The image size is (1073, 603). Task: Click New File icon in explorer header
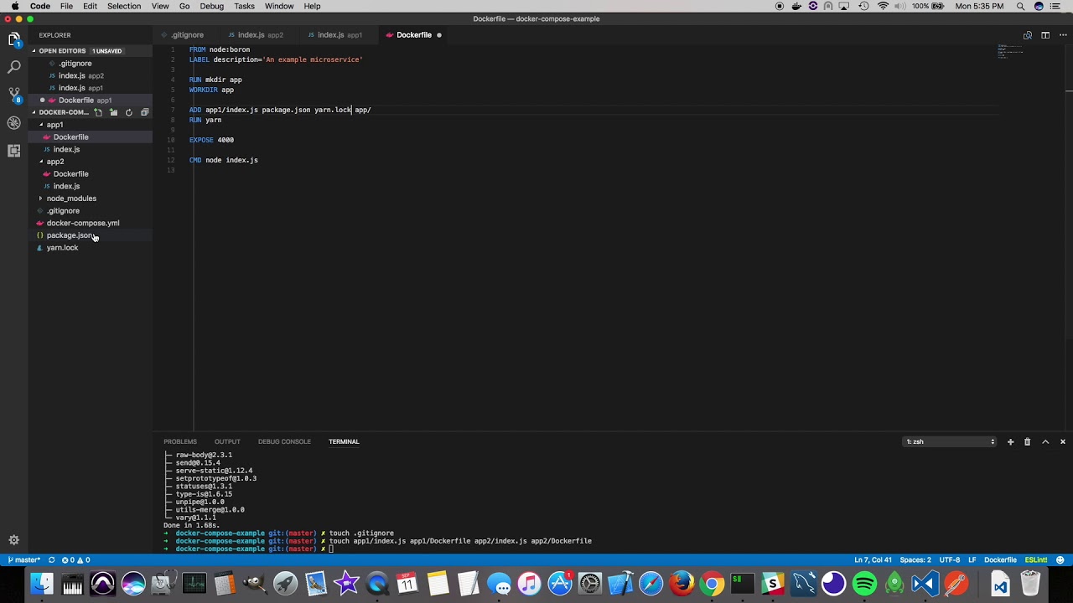(x=98, y=112)
